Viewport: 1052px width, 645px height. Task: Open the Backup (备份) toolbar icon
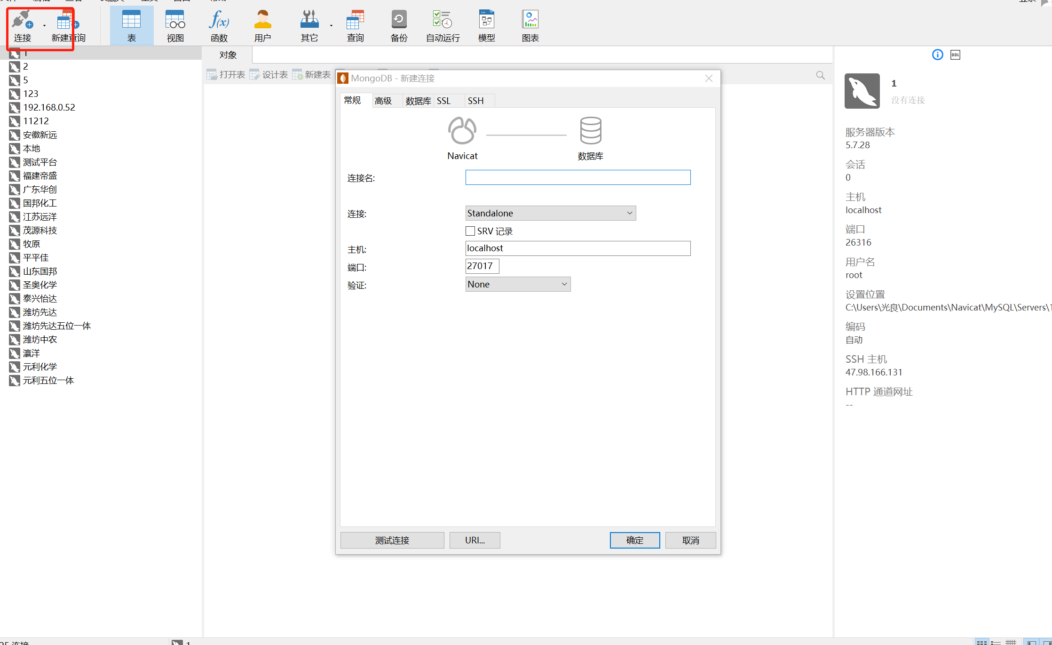point(399,26)
